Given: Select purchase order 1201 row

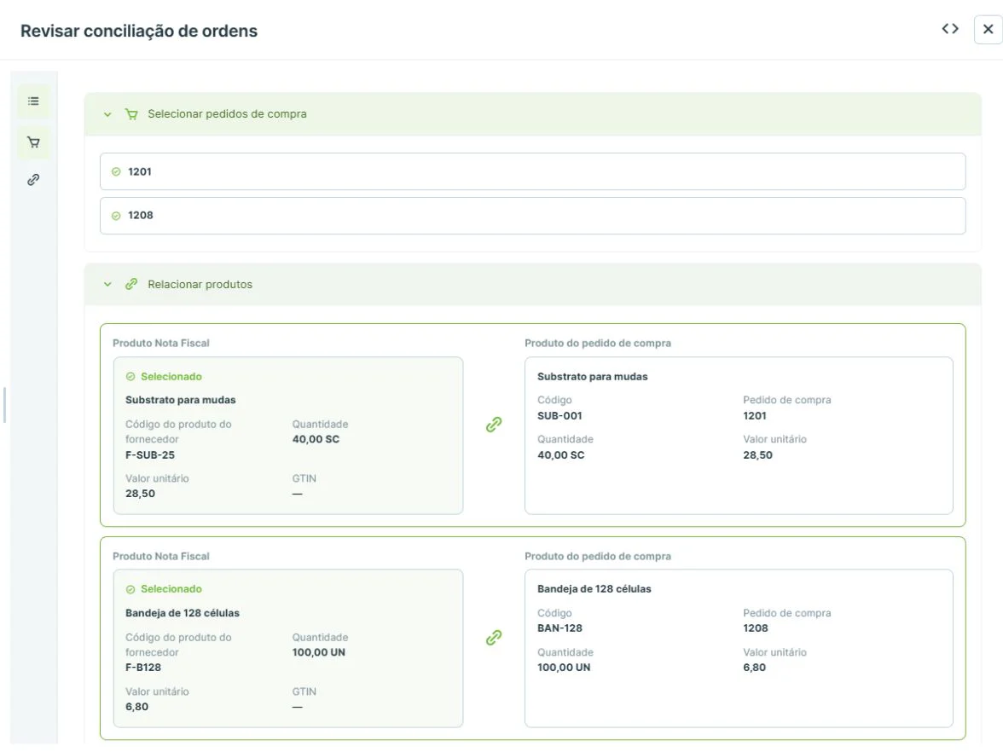Looking at the screenshot, I should [x=532, y=171].
